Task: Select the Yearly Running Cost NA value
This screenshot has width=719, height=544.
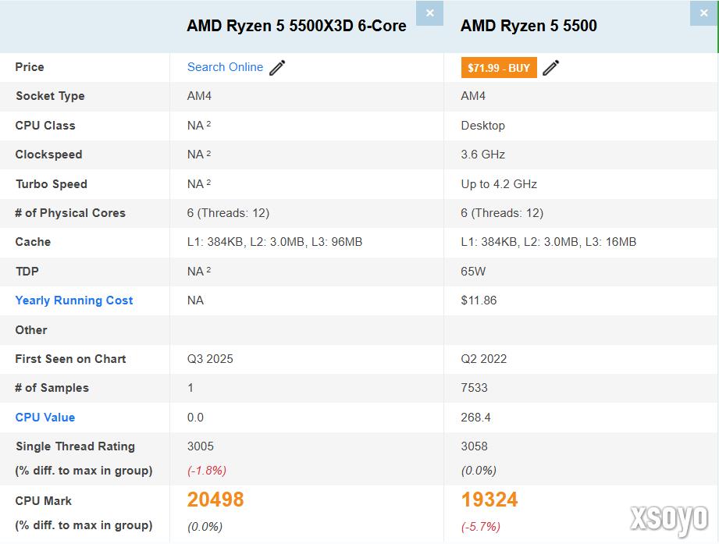Action: tap(195, 300)
